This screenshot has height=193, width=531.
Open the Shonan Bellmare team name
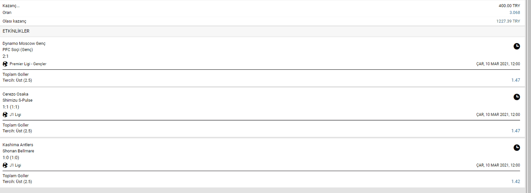coord(18,151)
